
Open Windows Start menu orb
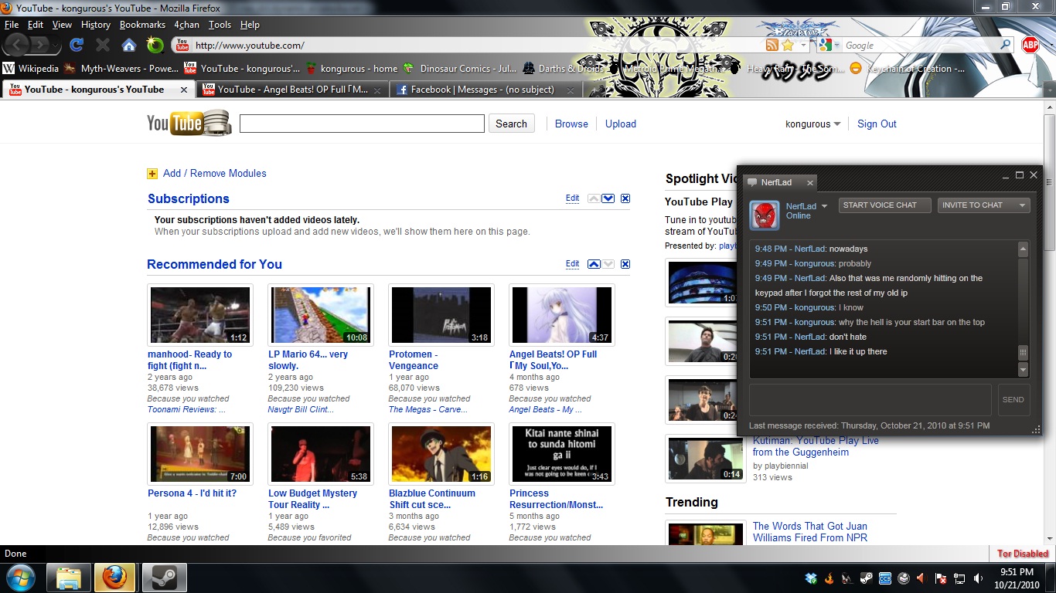coord(19,578)
